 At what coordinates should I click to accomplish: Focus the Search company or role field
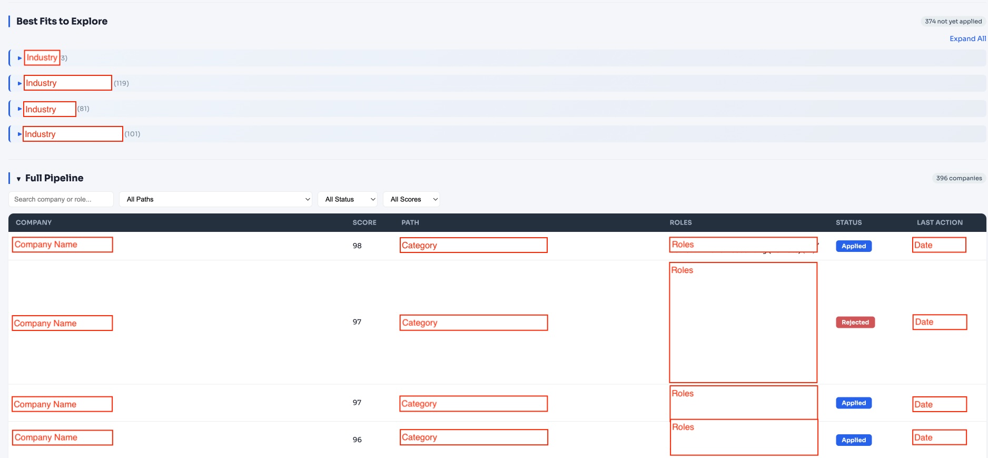pyautogui.click(x=61, y=199)
